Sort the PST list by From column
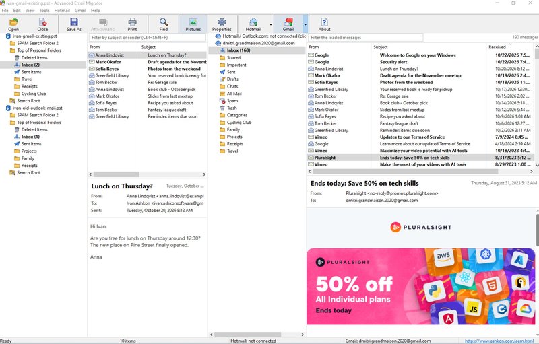Viewport: 539px width, 344px height. click(113, 47)
